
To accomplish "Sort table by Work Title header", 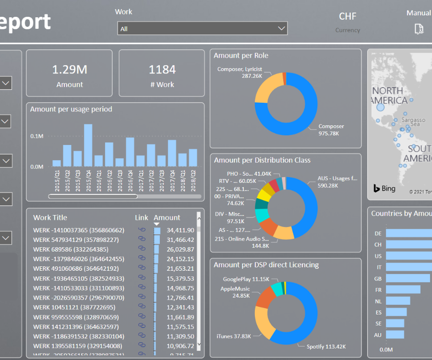I will (50, 217).
